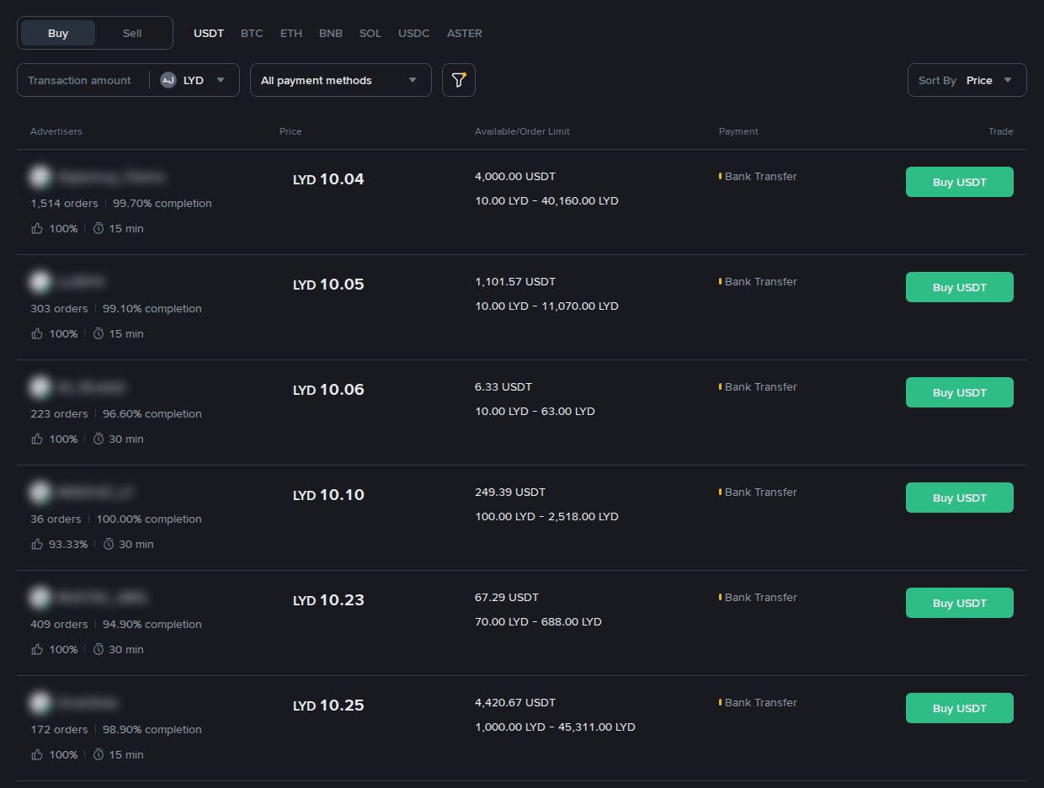This screenshot has height=788, width=1044.
Task: Click Available/Order Limit column header
Action: pyautogui.click(x=522, y=131)
